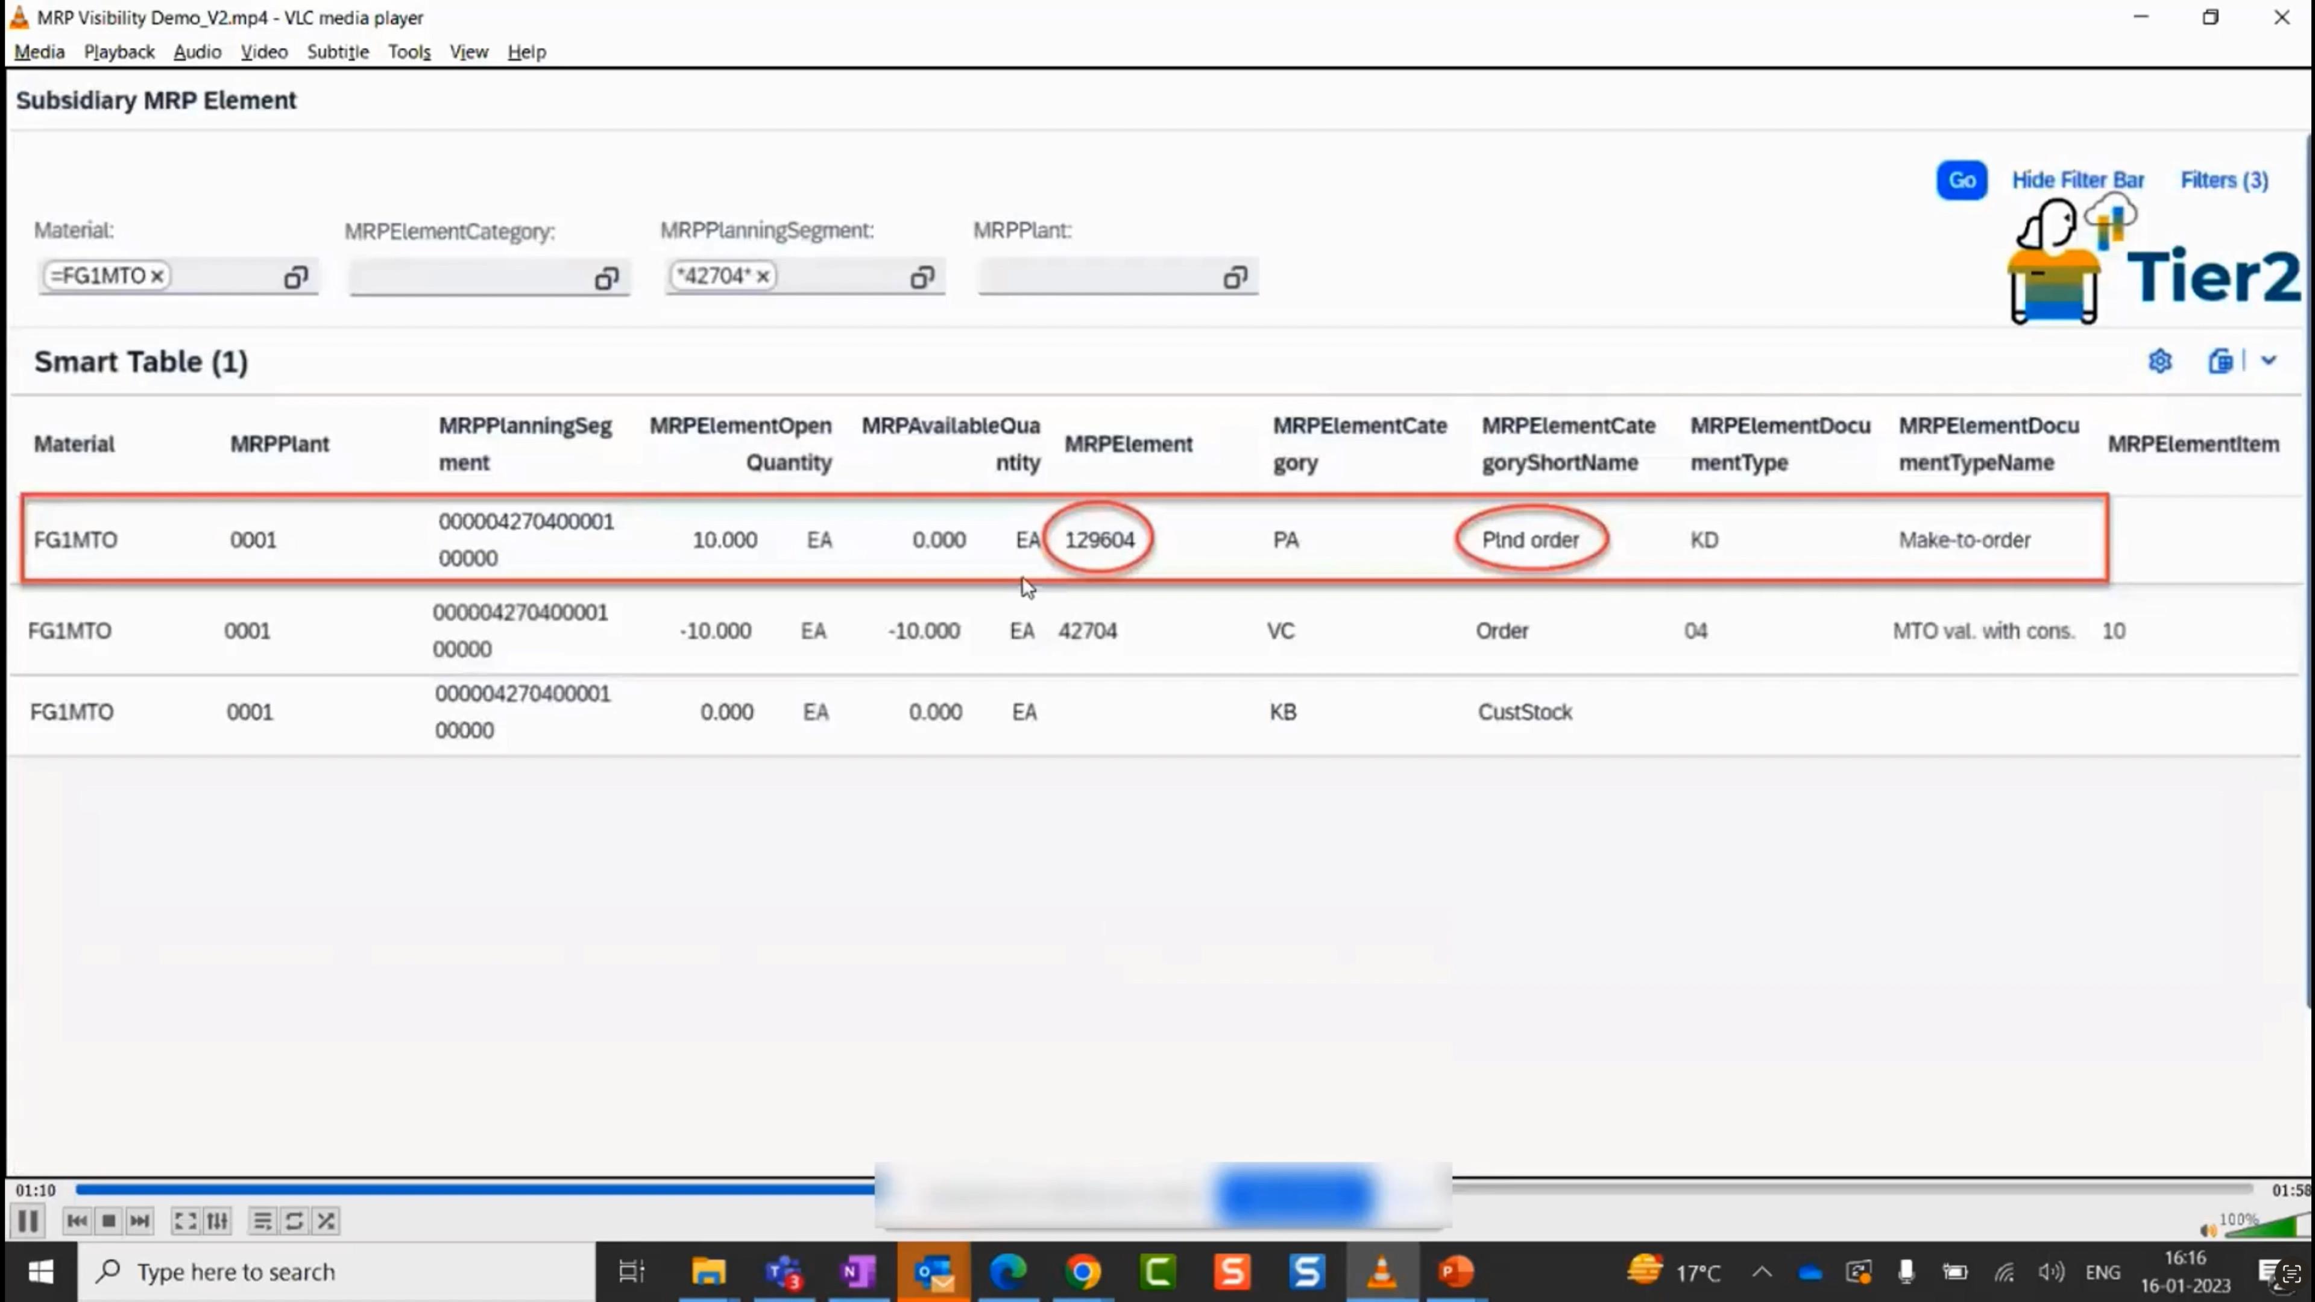Click the blue Go button
The width and height of the screenshot is (2315, 1302).
[x=1961, y=181]
